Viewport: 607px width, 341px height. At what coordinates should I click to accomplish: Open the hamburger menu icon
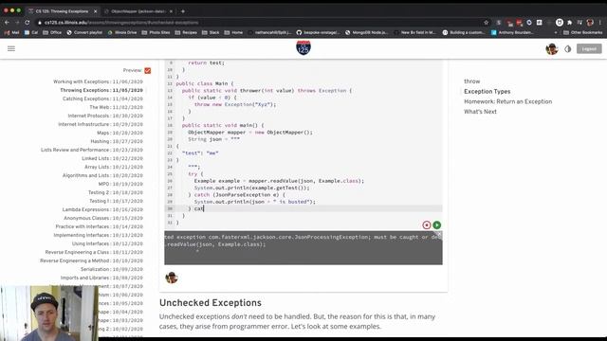point(11,48)
